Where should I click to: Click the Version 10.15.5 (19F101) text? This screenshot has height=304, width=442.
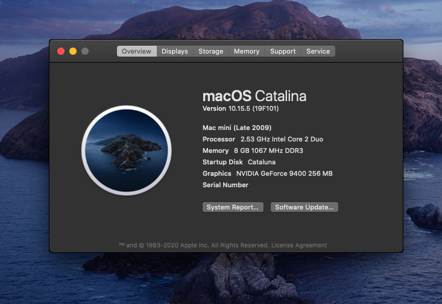click(x=241, y=108)
